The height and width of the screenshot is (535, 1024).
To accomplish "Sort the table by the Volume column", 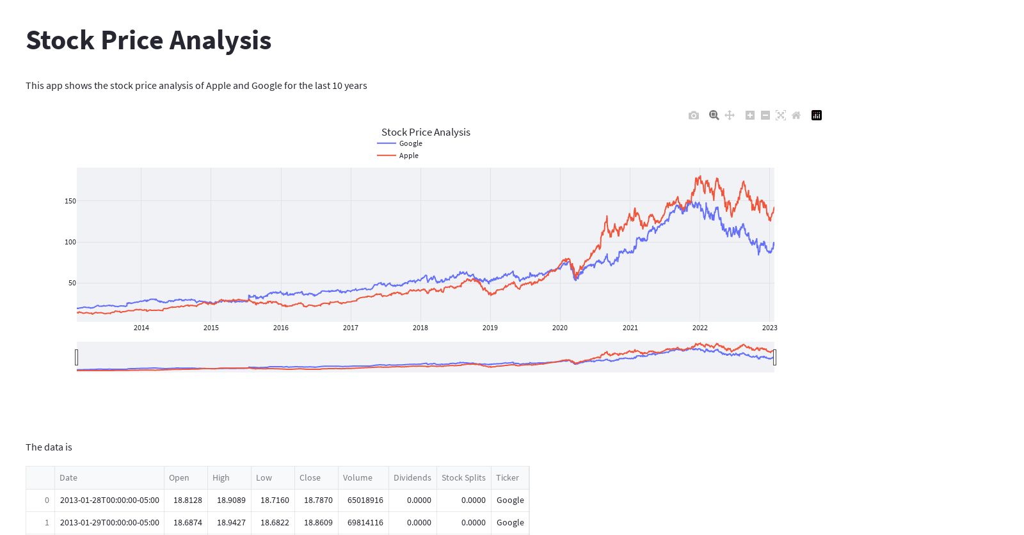I will tap(358, 477).
